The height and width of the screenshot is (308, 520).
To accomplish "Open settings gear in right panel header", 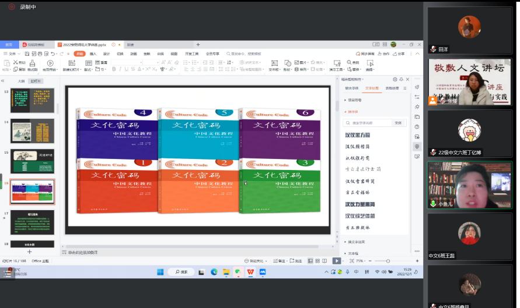I will 395,79.
